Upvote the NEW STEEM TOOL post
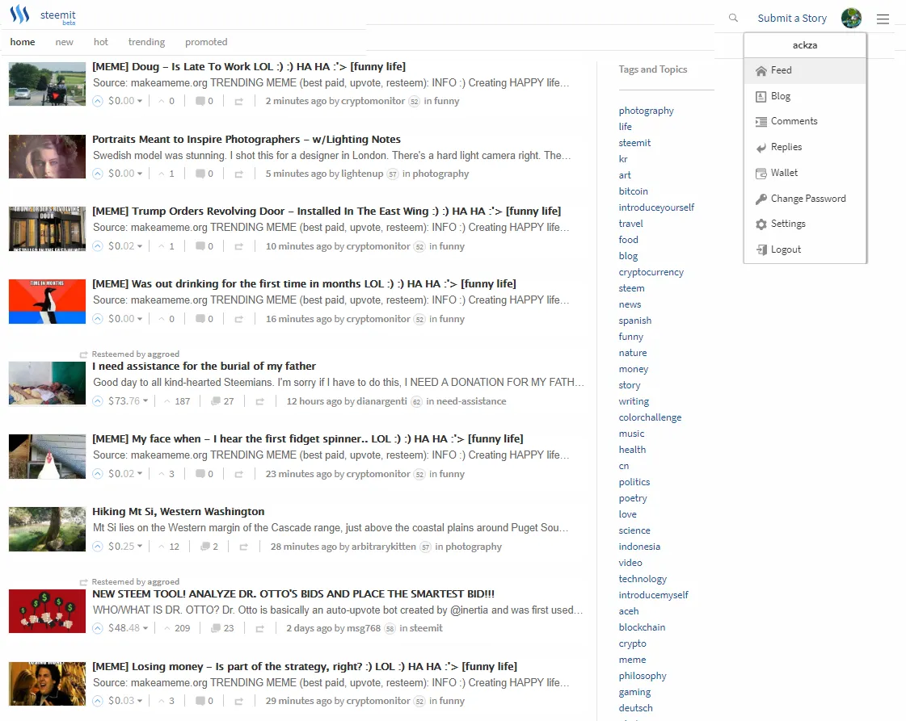906x721 pixels. (98, 628)
